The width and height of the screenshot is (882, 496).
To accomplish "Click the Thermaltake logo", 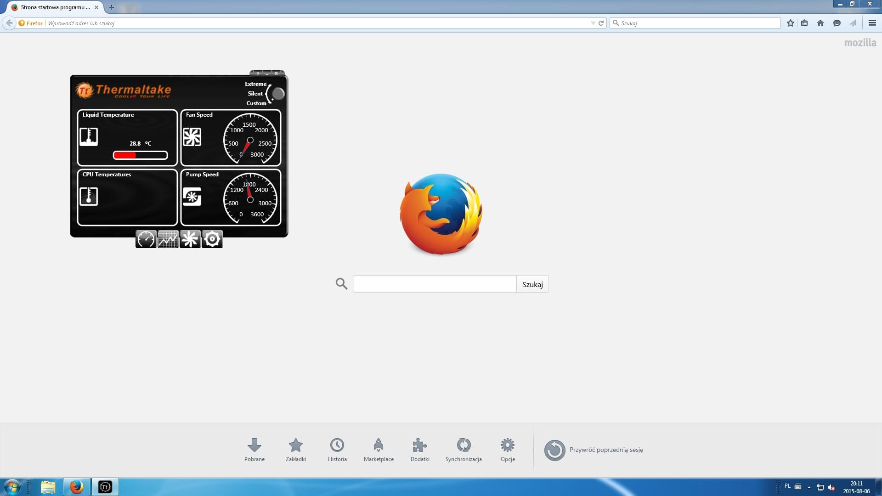I will (x=123, y=90).
